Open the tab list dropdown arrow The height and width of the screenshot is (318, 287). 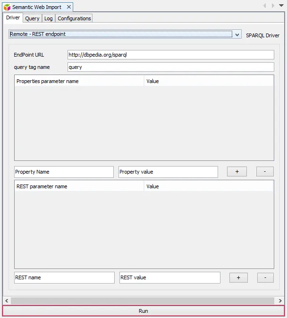click(281, 6)
